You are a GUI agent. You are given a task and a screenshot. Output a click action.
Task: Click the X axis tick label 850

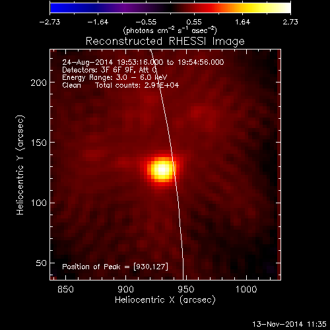click(x=65, y=289)
